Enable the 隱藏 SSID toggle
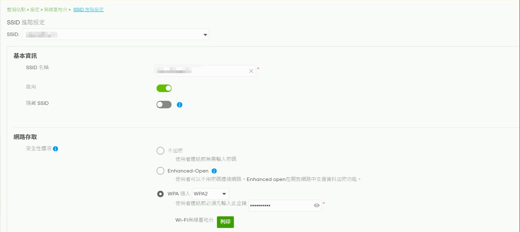The height and width of the screenshot is (232, 520). tap(164, 105)
